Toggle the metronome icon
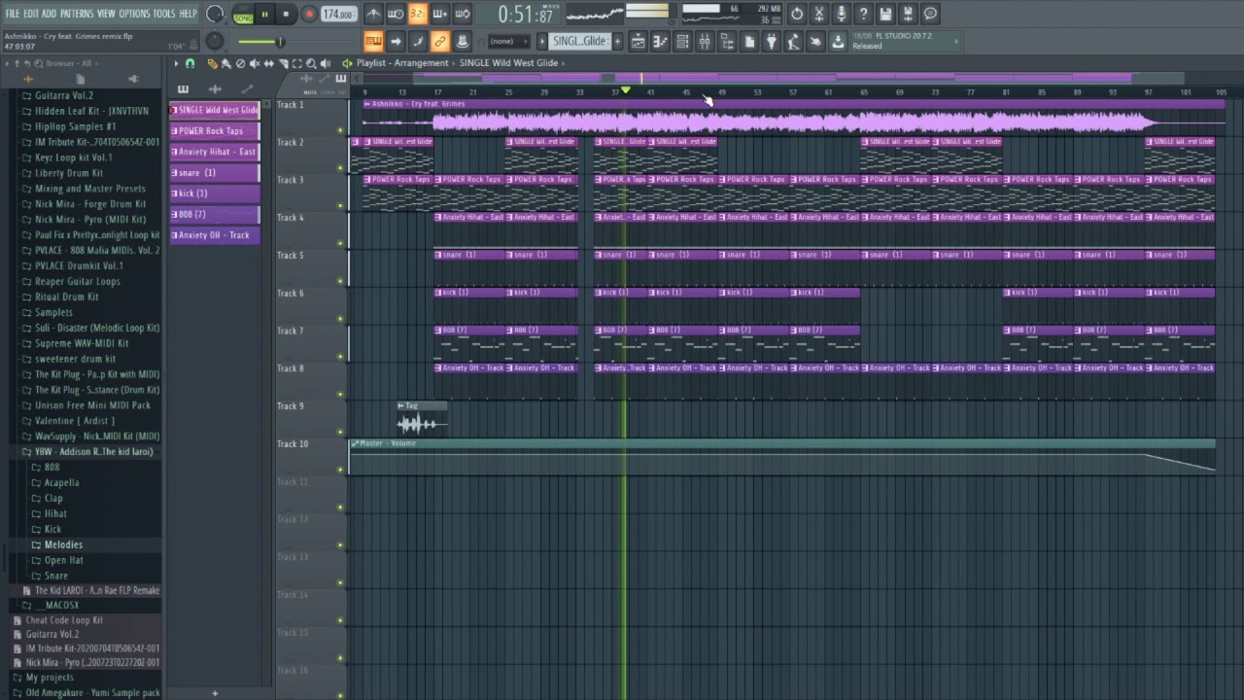 click(373, 14)
